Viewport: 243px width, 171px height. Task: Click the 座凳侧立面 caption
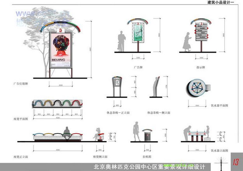[100, 157]
